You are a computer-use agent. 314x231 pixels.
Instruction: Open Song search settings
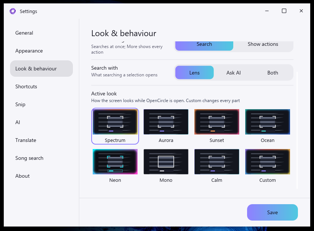(x=41, y=158)
